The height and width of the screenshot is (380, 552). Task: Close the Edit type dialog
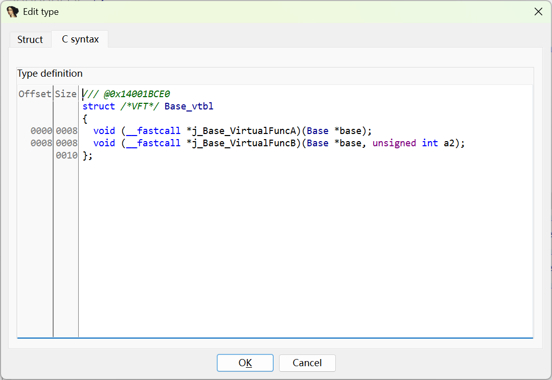pyautogui.click(x=538, y=12)
